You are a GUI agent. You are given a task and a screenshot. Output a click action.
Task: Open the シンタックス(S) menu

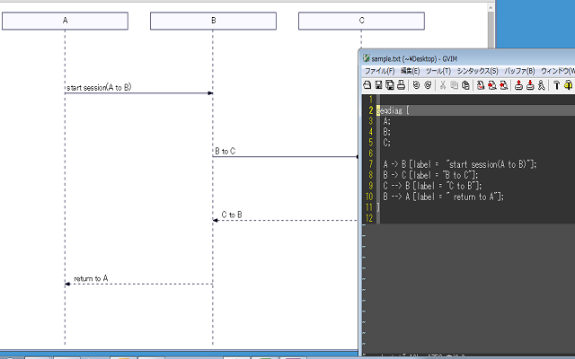(477, 71)
